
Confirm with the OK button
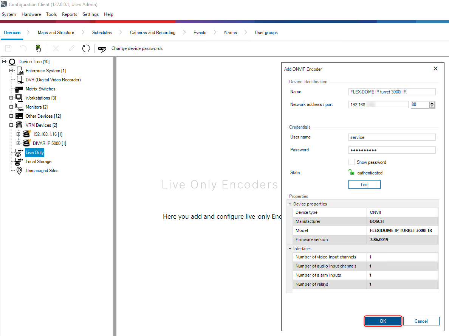click(382, 321)
